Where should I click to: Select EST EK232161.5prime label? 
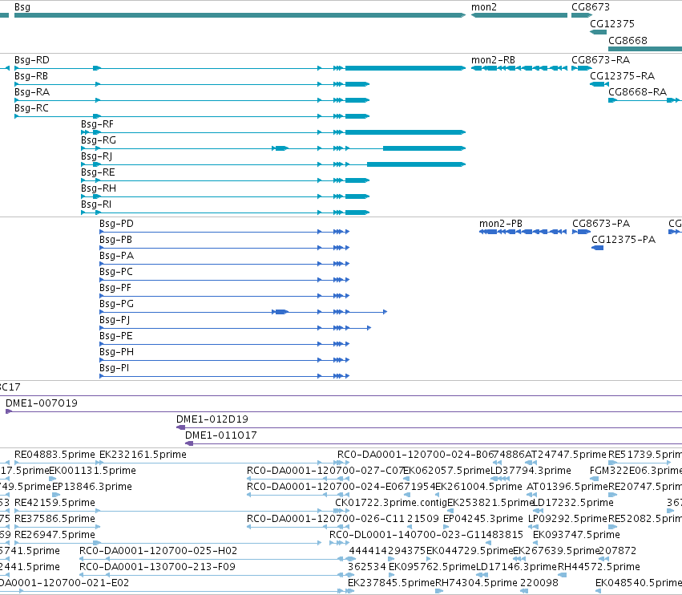pyautogui.click(x=143, y=455)
